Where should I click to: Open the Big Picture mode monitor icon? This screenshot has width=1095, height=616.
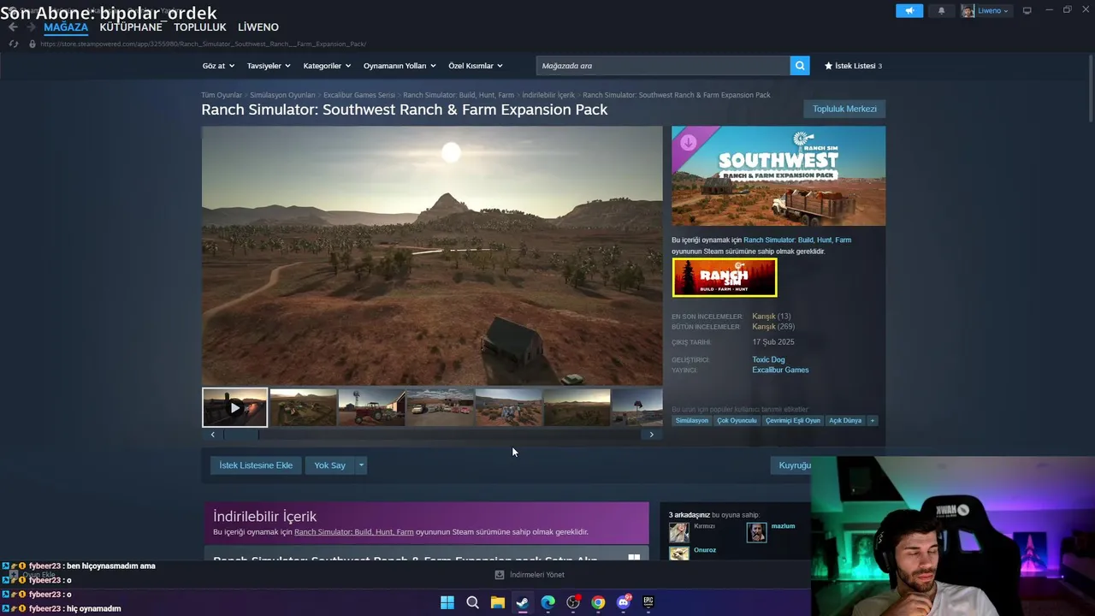point(1027,10)
